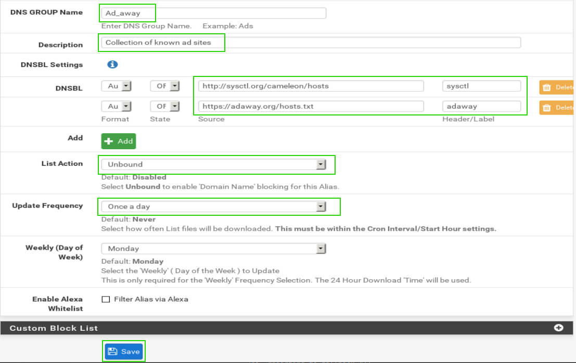The height and width of the screenshot is (363, 576).
Task: Click the green Add button
Action: coord(119,141)
